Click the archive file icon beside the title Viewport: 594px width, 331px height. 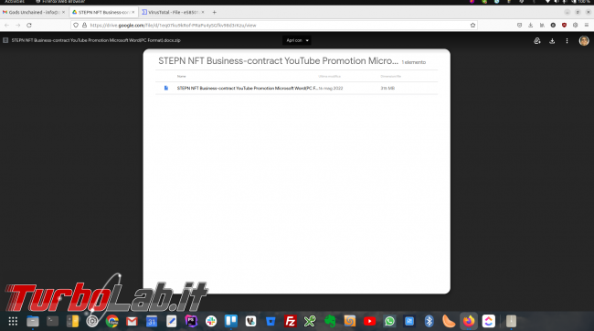coord(5,40)
